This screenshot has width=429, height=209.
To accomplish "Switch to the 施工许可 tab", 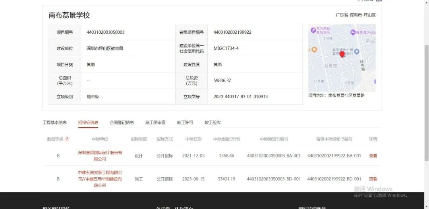I will [x=185, y=123].
